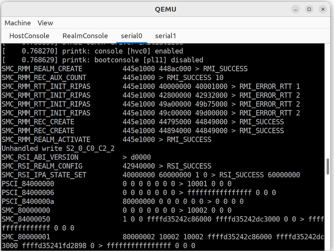Click the PSCI_84000006 log line
This screenshot has width=334, height=251.
tap(139, 193)
